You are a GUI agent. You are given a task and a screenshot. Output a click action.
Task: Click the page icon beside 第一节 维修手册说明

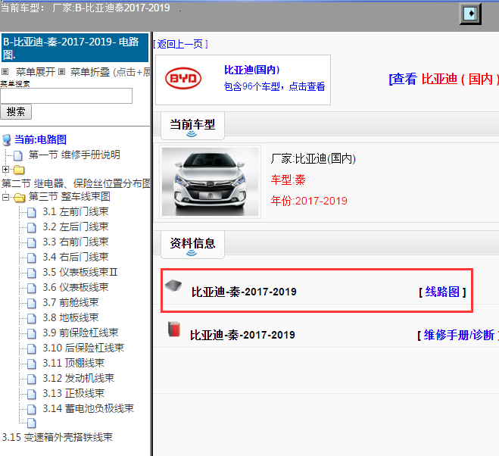(x=18, y=155)
